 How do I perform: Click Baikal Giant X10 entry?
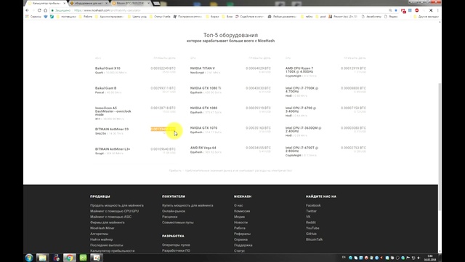(x=108, y=68)
